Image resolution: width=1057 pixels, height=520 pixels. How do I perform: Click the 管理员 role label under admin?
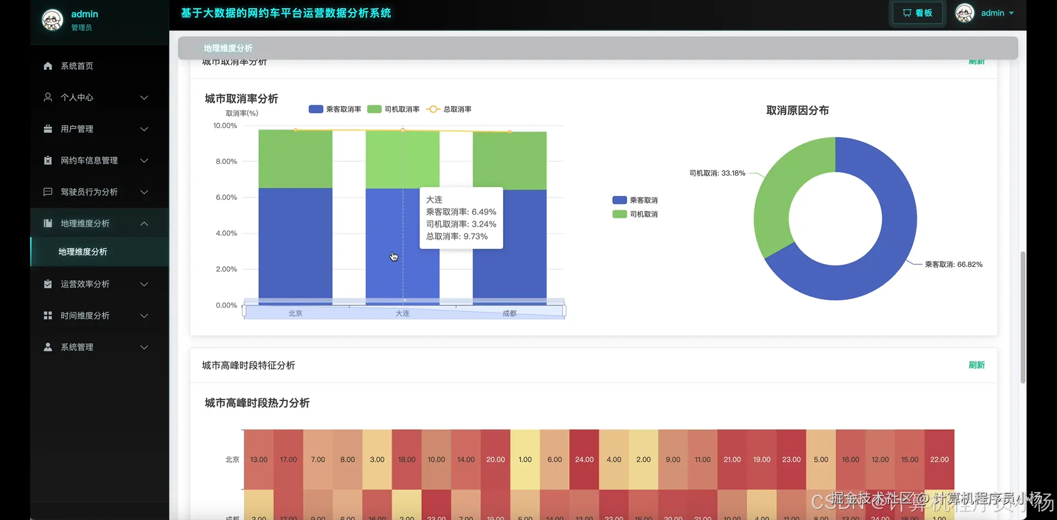coord(81,28)
